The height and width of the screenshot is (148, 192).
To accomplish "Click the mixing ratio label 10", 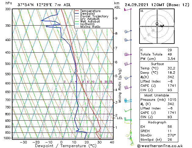I will (93, 82).
